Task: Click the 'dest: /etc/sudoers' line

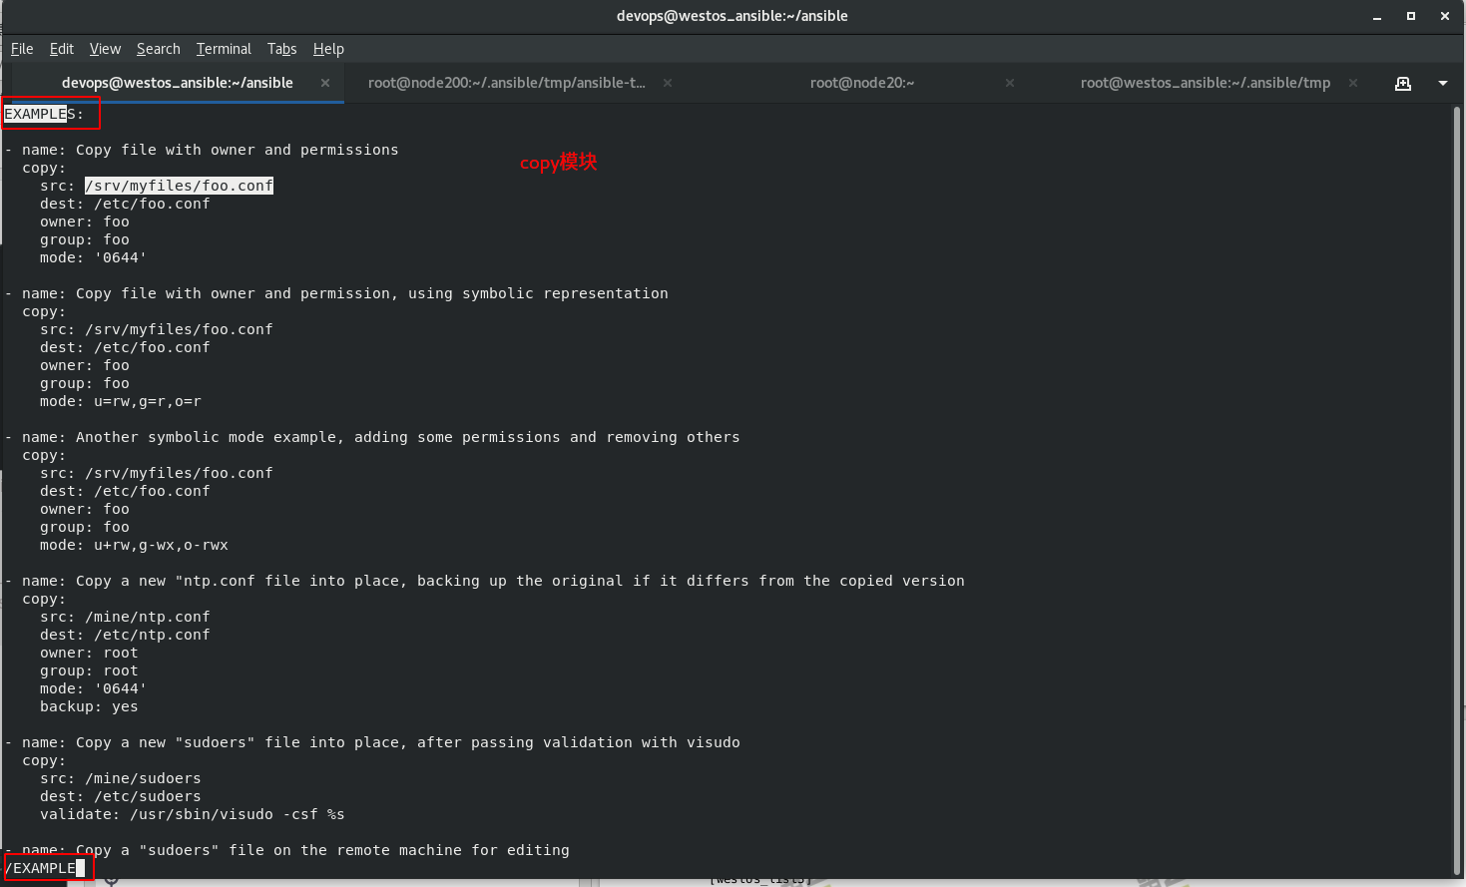Action: (x=121, y=796)
